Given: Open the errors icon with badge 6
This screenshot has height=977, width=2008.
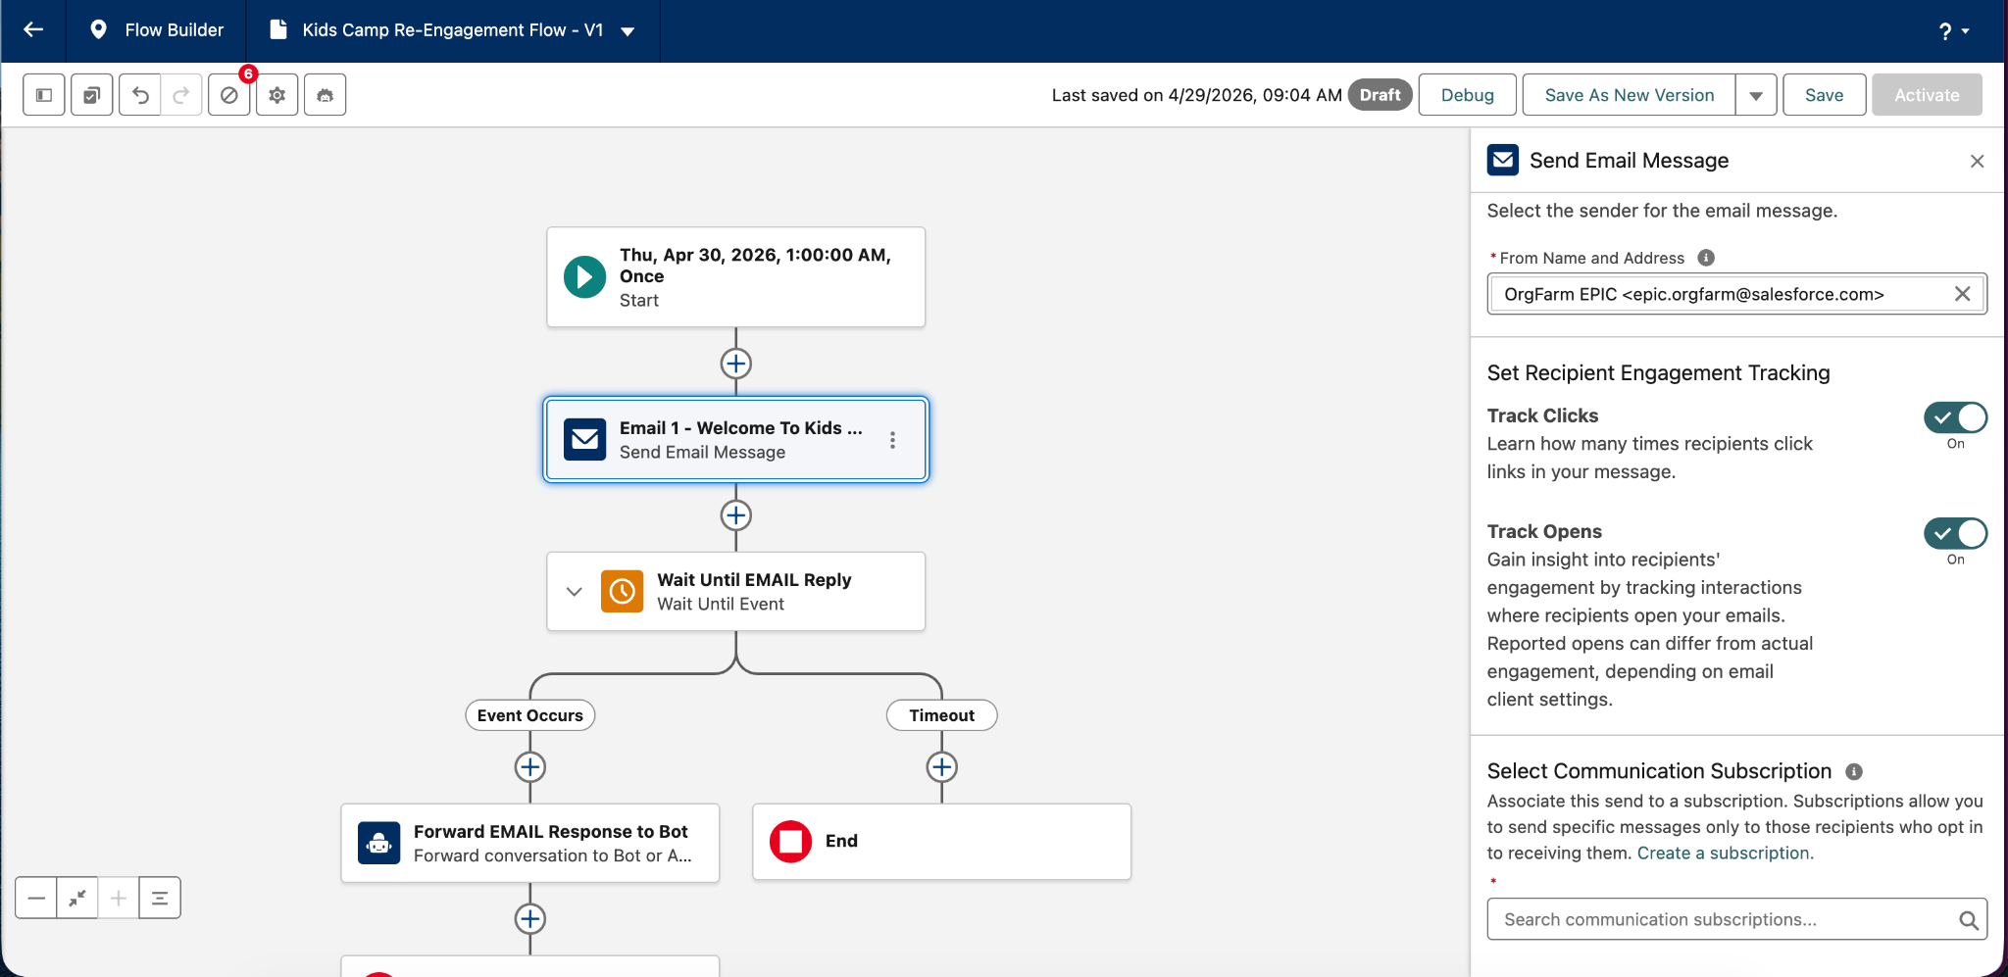Looking at the screenshot, I should (229, 95).
